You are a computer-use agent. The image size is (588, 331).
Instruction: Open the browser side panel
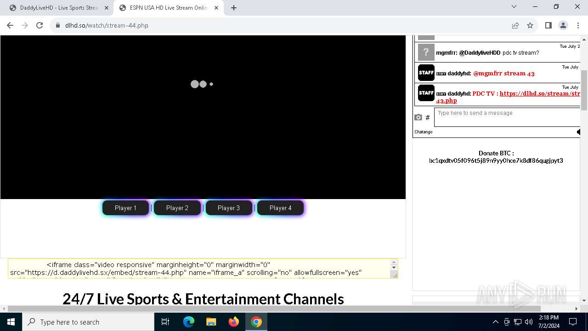pyautogui.click(x=548, y=25)
